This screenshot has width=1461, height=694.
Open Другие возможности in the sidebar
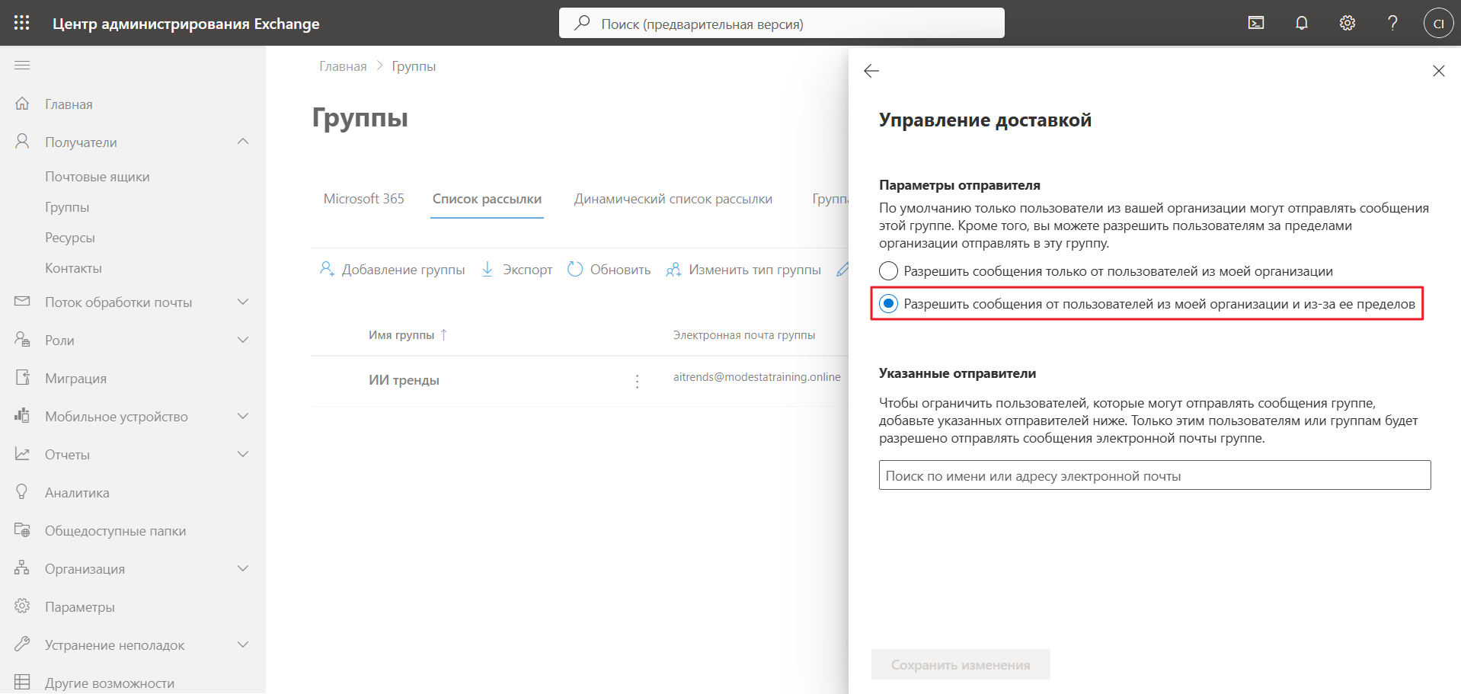point(110,683)
